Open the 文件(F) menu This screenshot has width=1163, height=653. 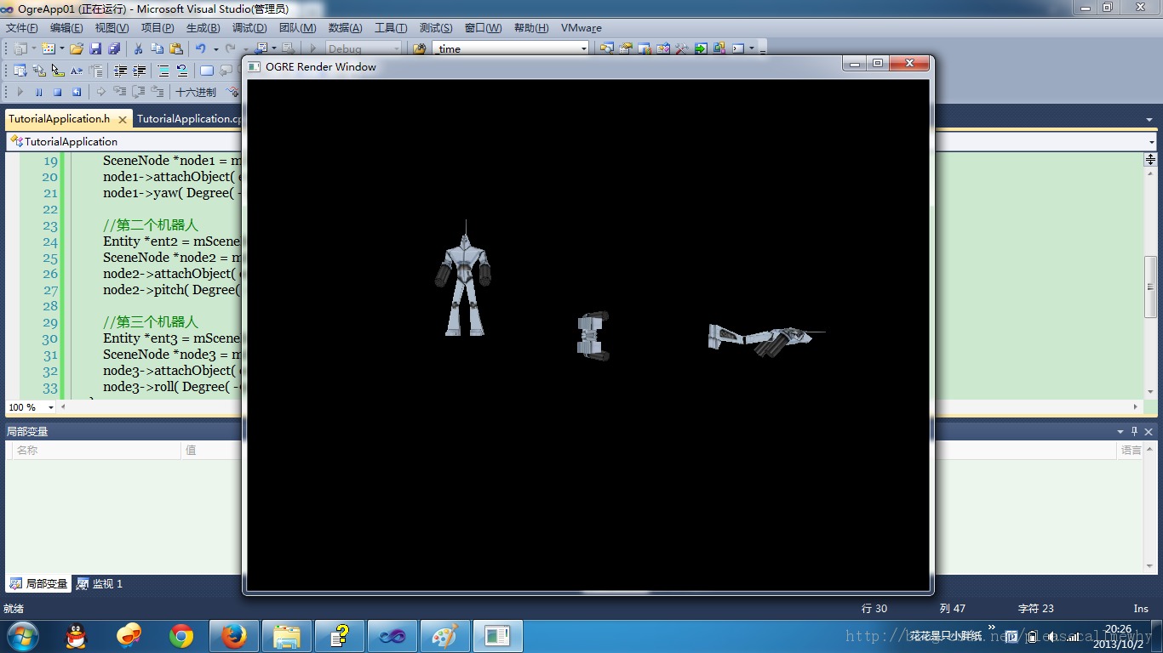click(x=22, y=28)
